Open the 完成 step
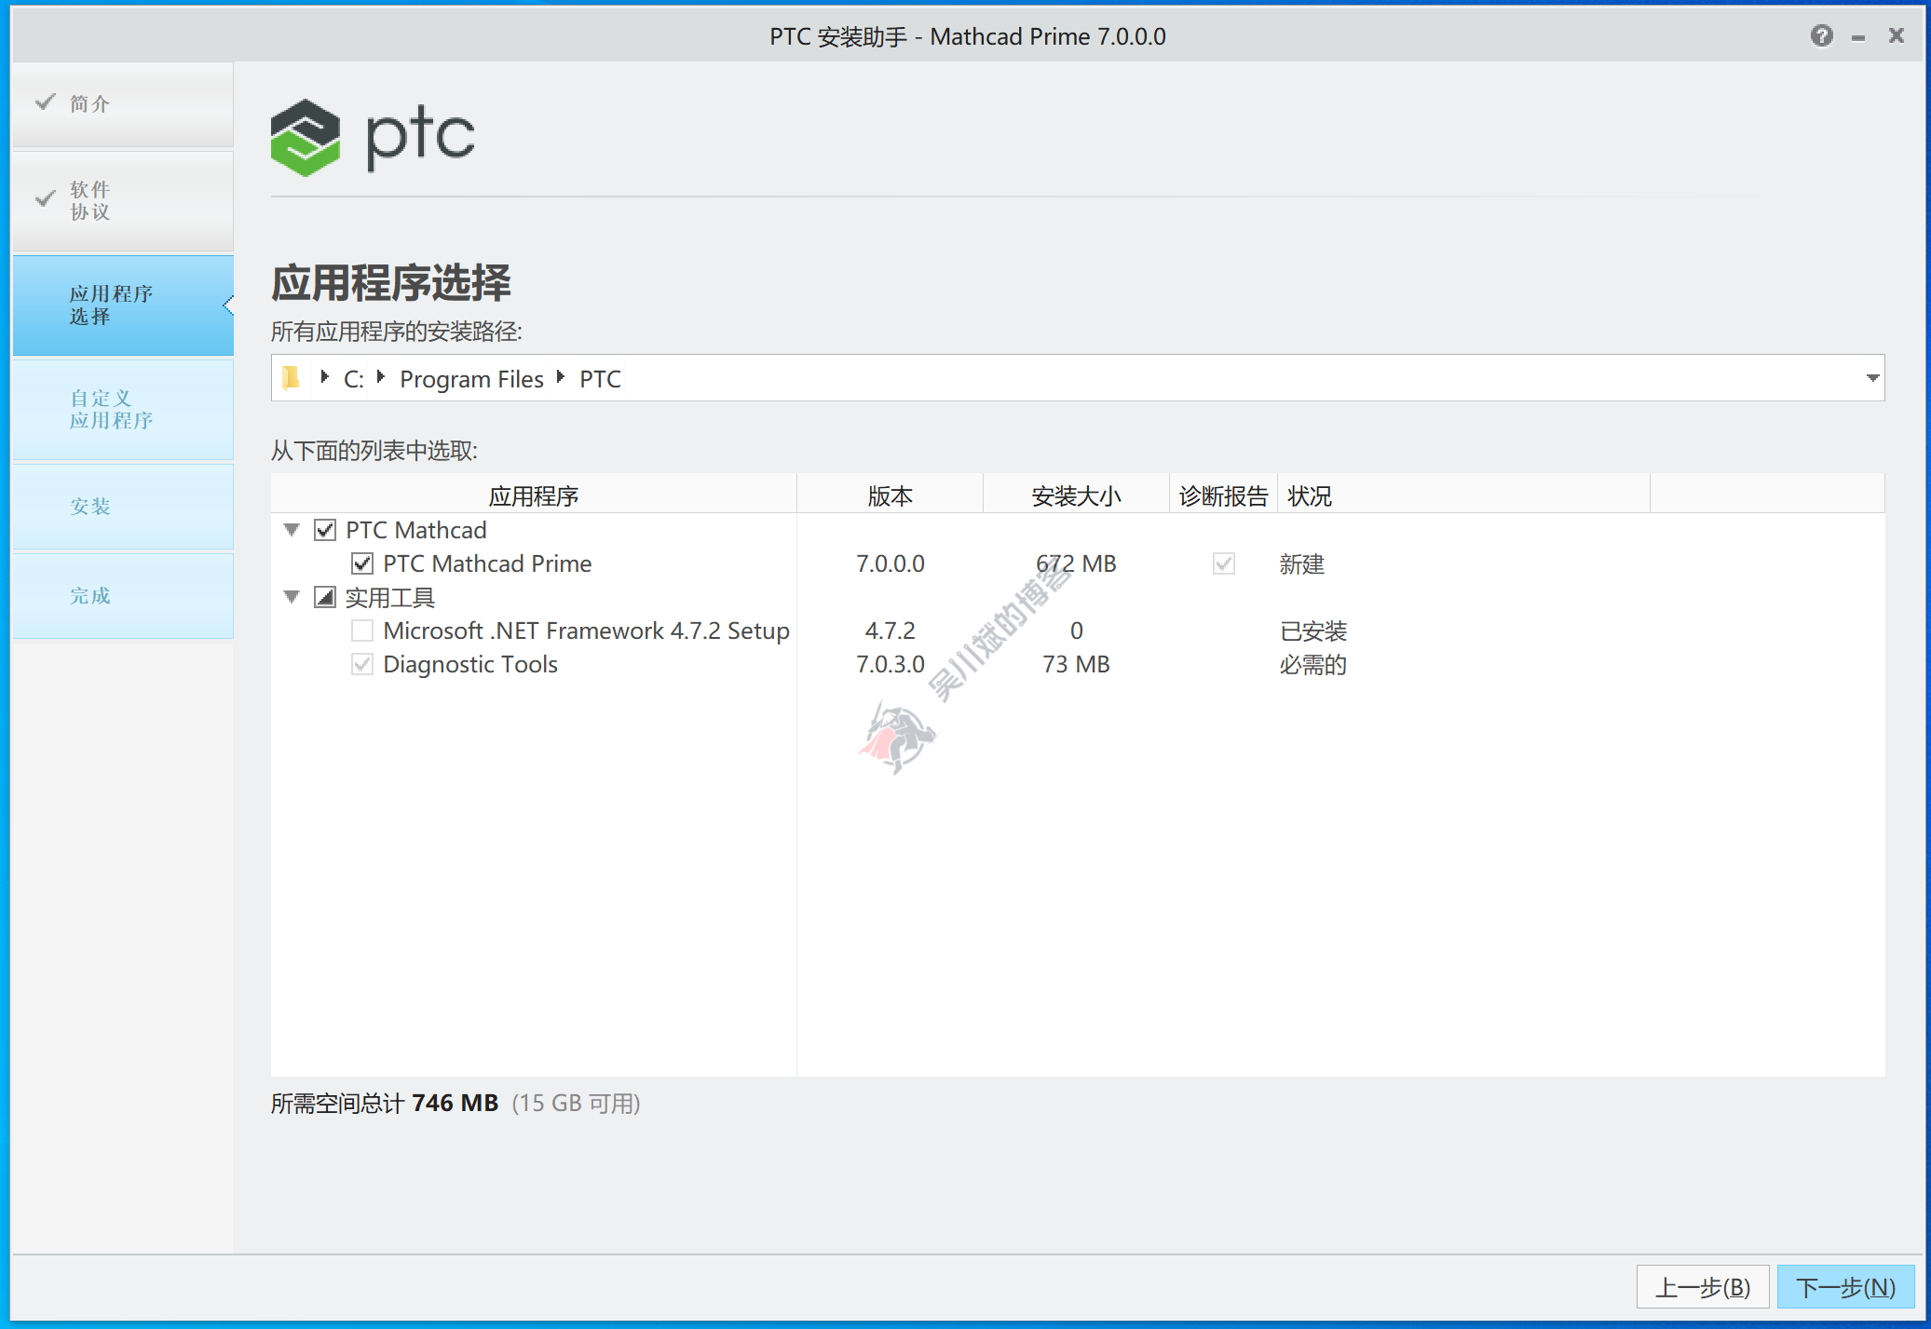Image resolution: width=1931 pixels, height=1329 pixels. 123,596
